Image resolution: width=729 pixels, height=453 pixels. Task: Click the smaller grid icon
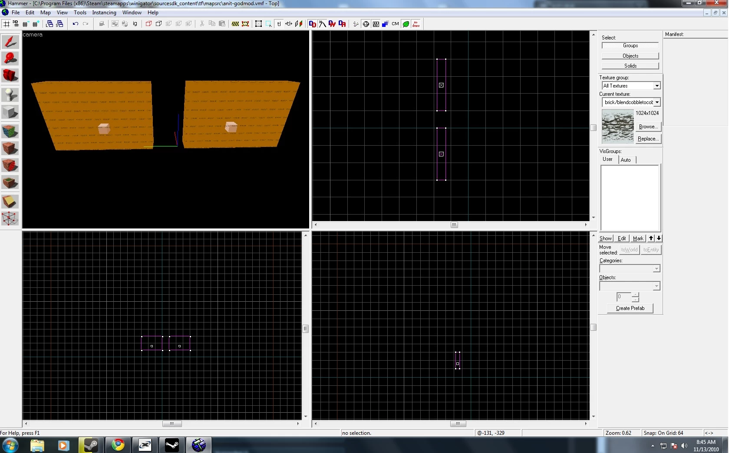coord(25,24)
